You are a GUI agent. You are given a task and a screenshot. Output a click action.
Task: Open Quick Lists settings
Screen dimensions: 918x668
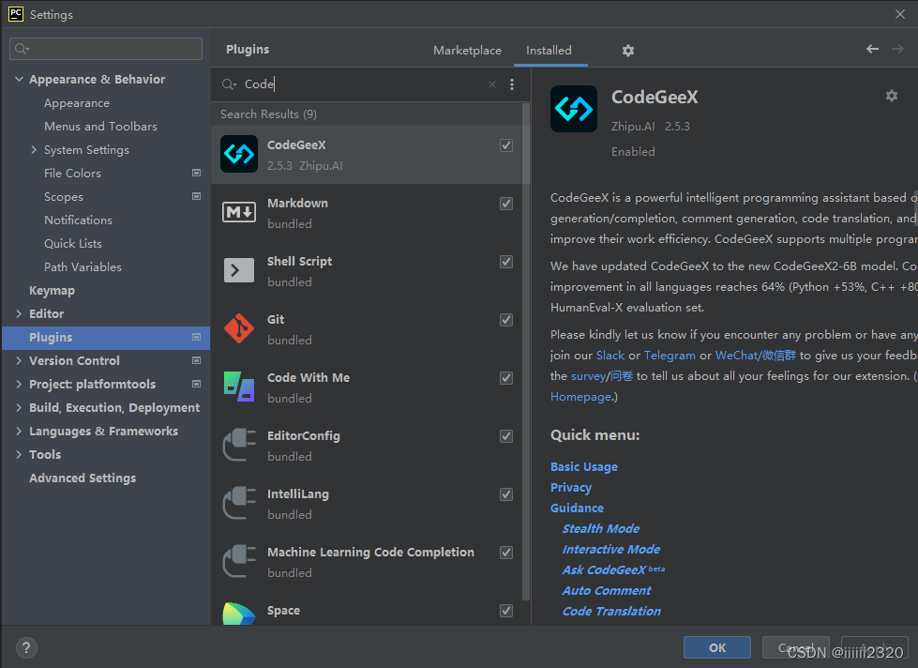coord(73,243)
